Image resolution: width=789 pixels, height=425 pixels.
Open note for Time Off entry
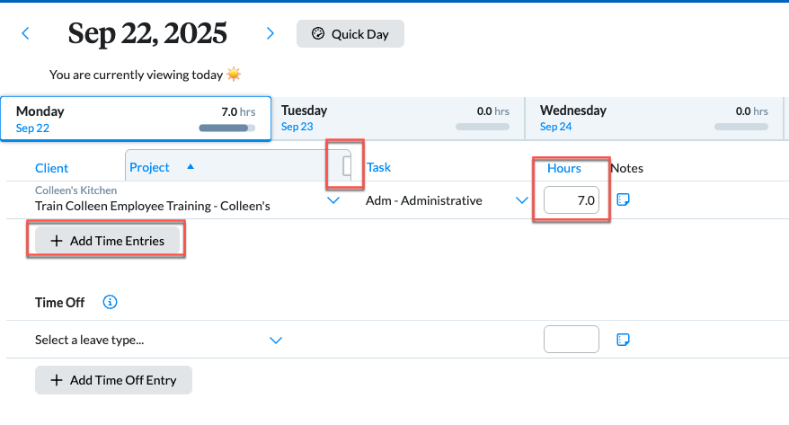(624, 340)
